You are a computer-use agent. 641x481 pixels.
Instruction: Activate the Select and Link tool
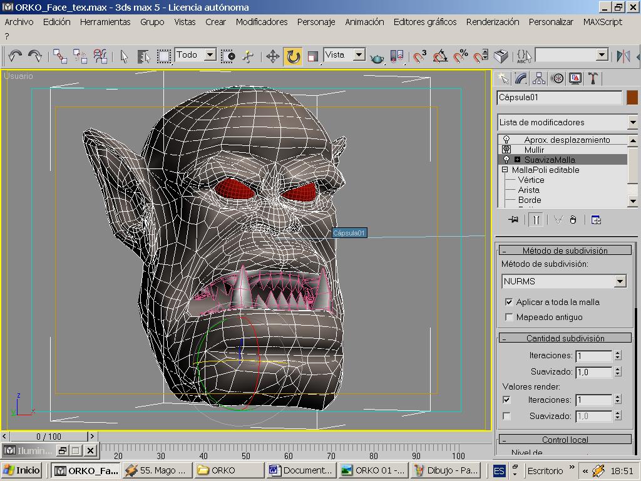pyautogui.click(x=60, y=56)
